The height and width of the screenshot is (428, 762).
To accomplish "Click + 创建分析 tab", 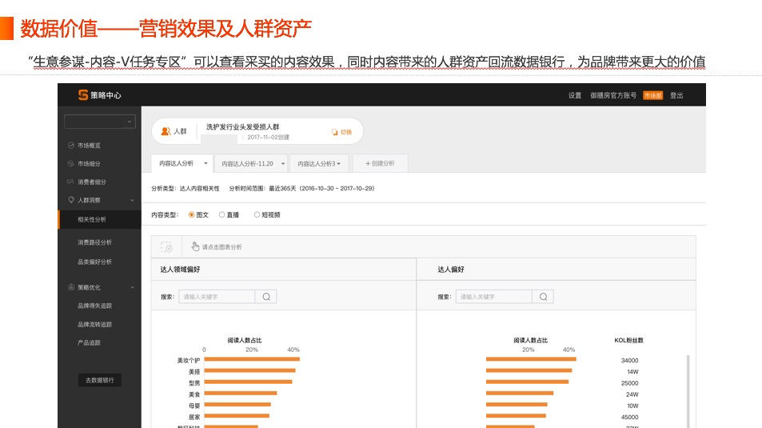I will coord(380,163).
